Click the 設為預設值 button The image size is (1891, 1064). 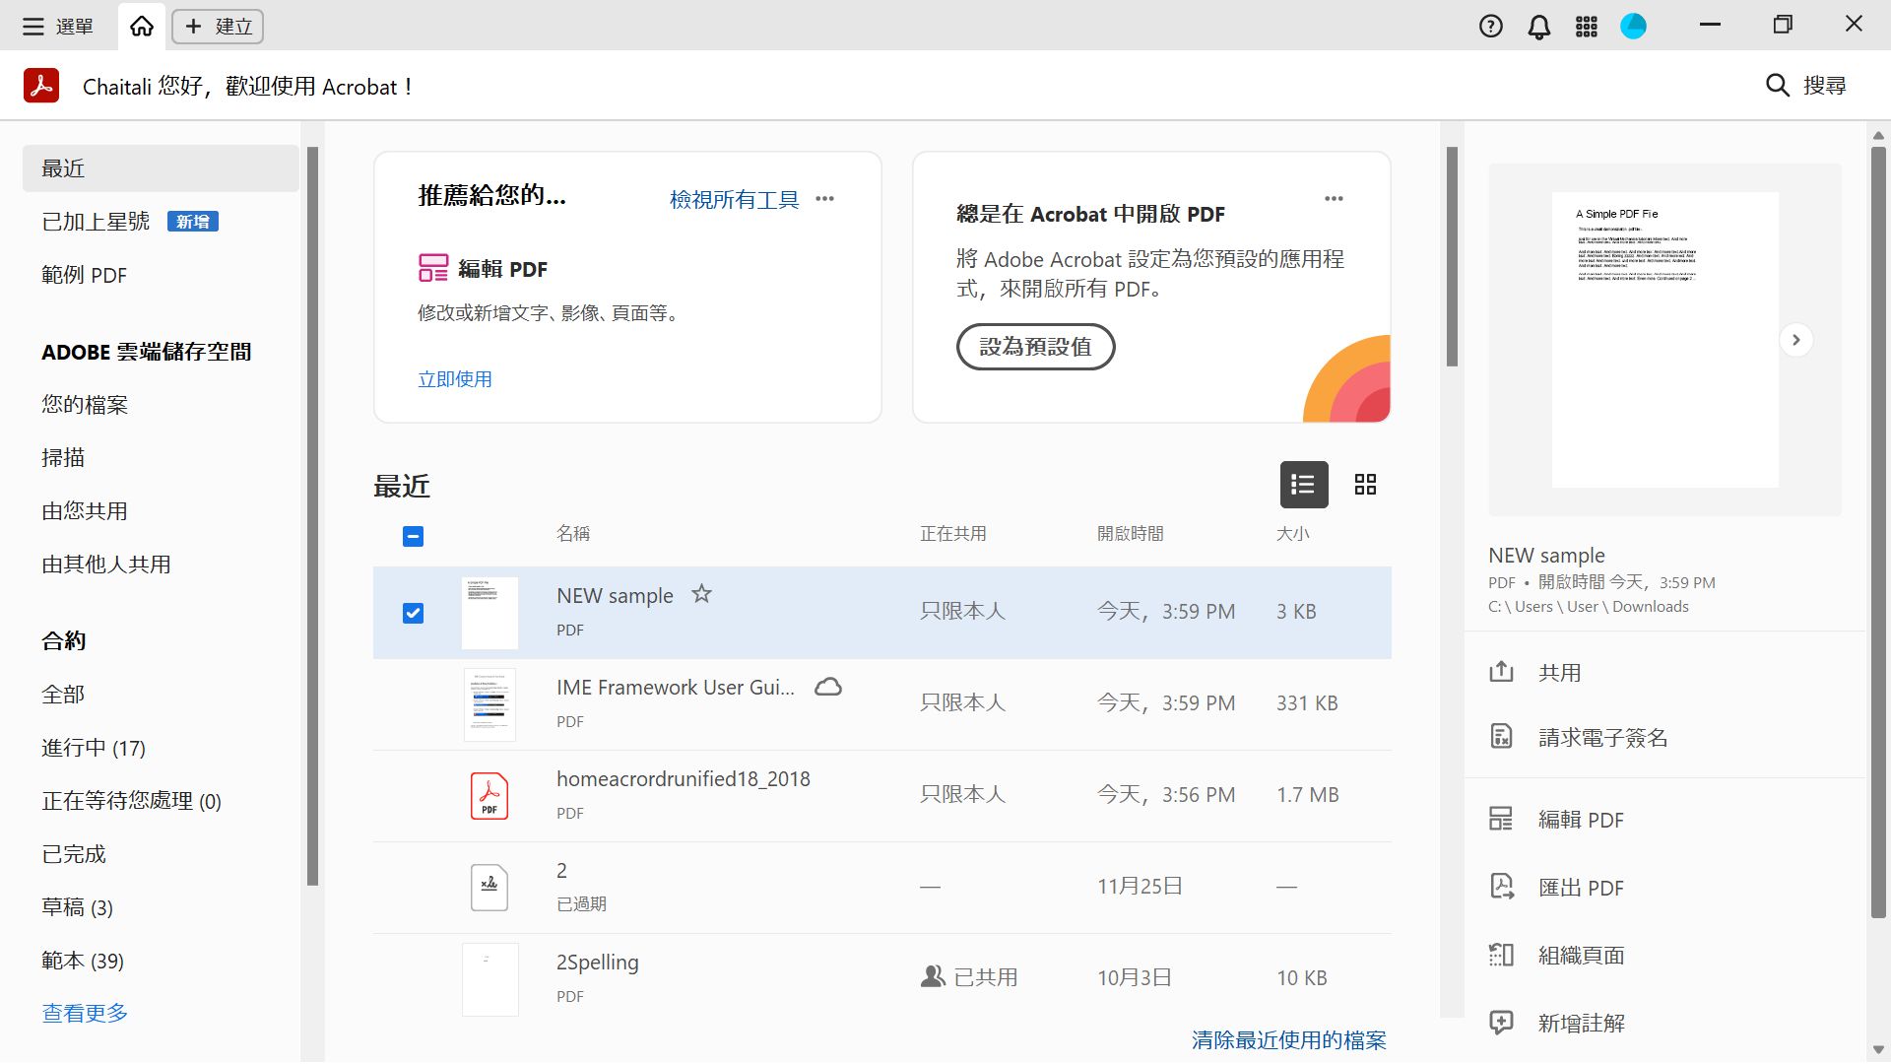[x=1035, y=347]
